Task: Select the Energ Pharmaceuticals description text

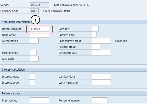Action: [57, 11]
